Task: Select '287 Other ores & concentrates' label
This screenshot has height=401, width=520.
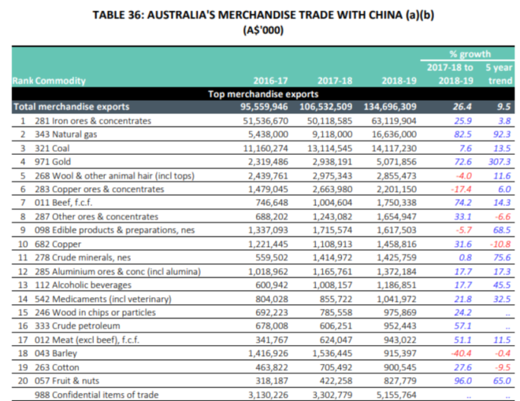Action: (x=96, y=217)
